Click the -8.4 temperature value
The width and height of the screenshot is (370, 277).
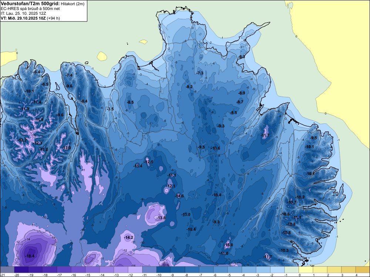(84, 101)
